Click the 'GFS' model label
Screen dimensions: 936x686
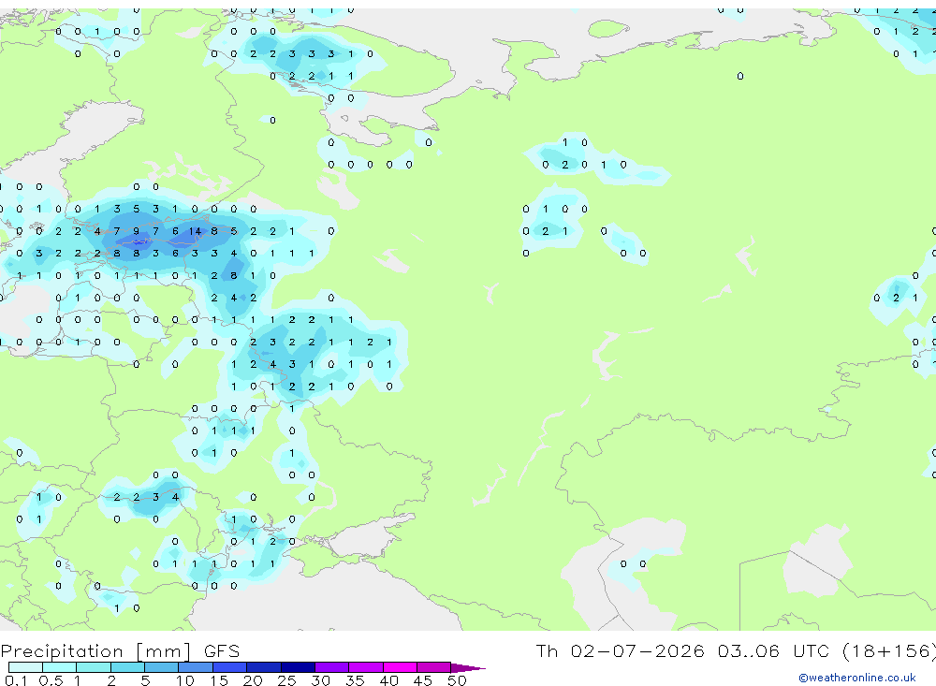(x=222, y=650)
